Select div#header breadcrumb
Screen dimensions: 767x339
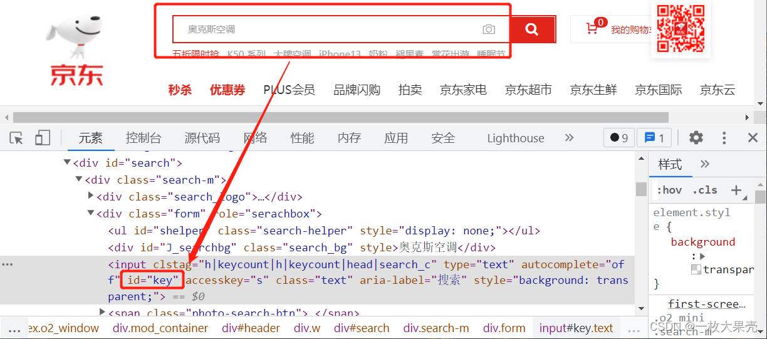(251, 328)
